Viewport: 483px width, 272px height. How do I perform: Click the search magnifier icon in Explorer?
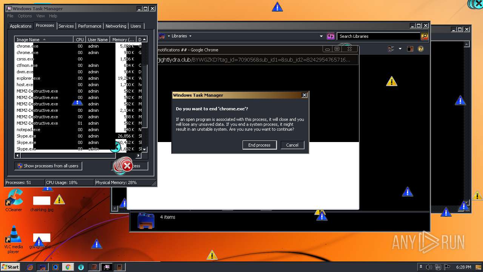click(x=425, y=36)
